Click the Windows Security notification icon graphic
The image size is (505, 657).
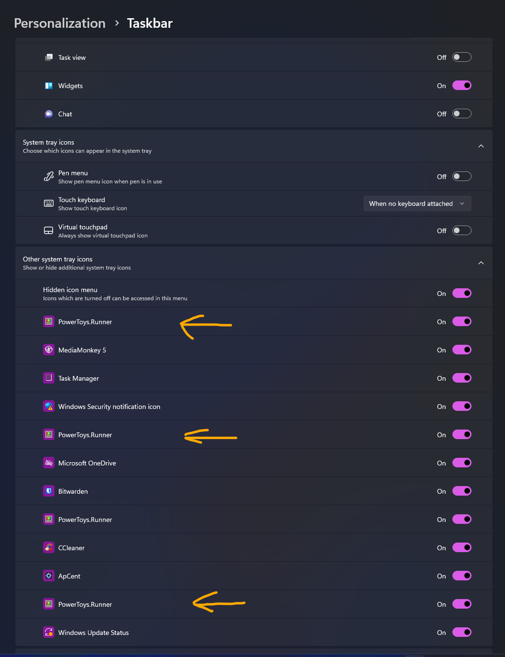click(x=49, y=406)
